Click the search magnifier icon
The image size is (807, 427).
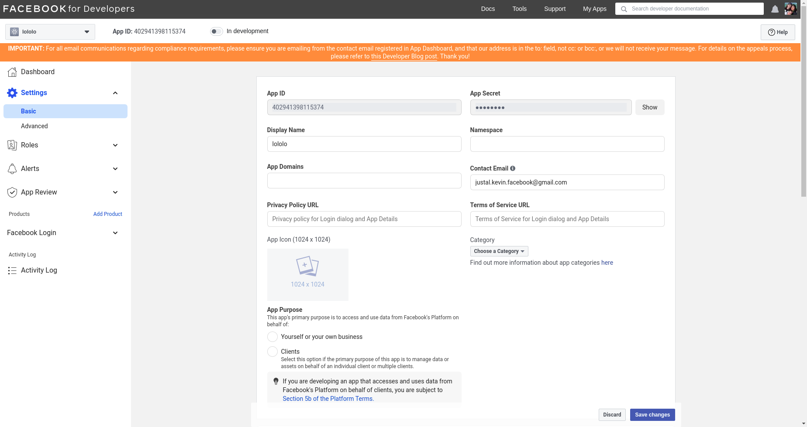[624, 9]
